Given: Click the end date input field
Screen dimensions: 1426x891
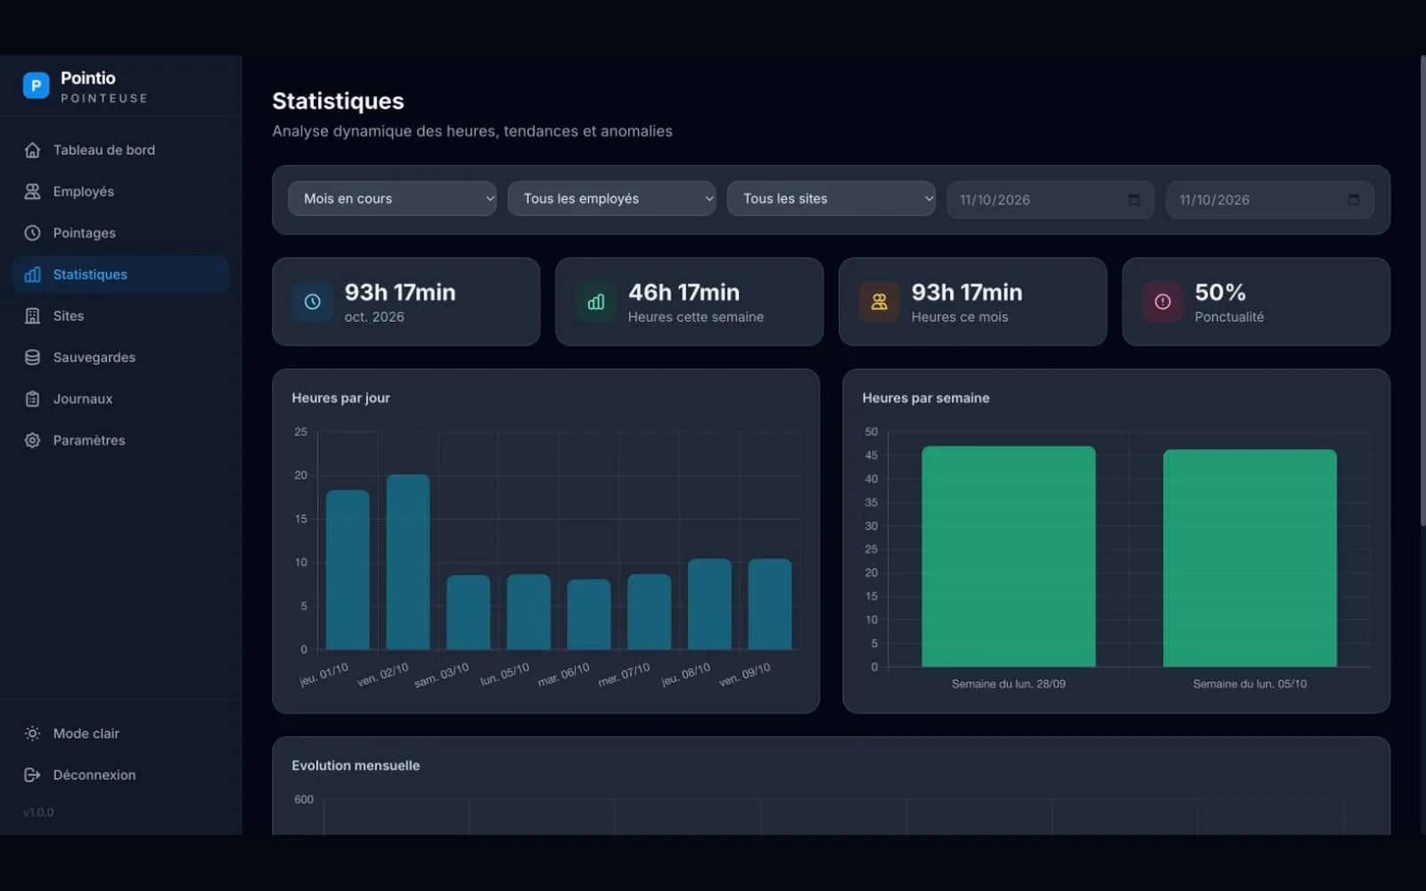Looking at the screenshot, I should [1270, 200].
